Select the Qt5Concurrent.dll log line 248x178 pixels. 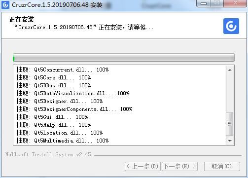[x=63, y=70]
